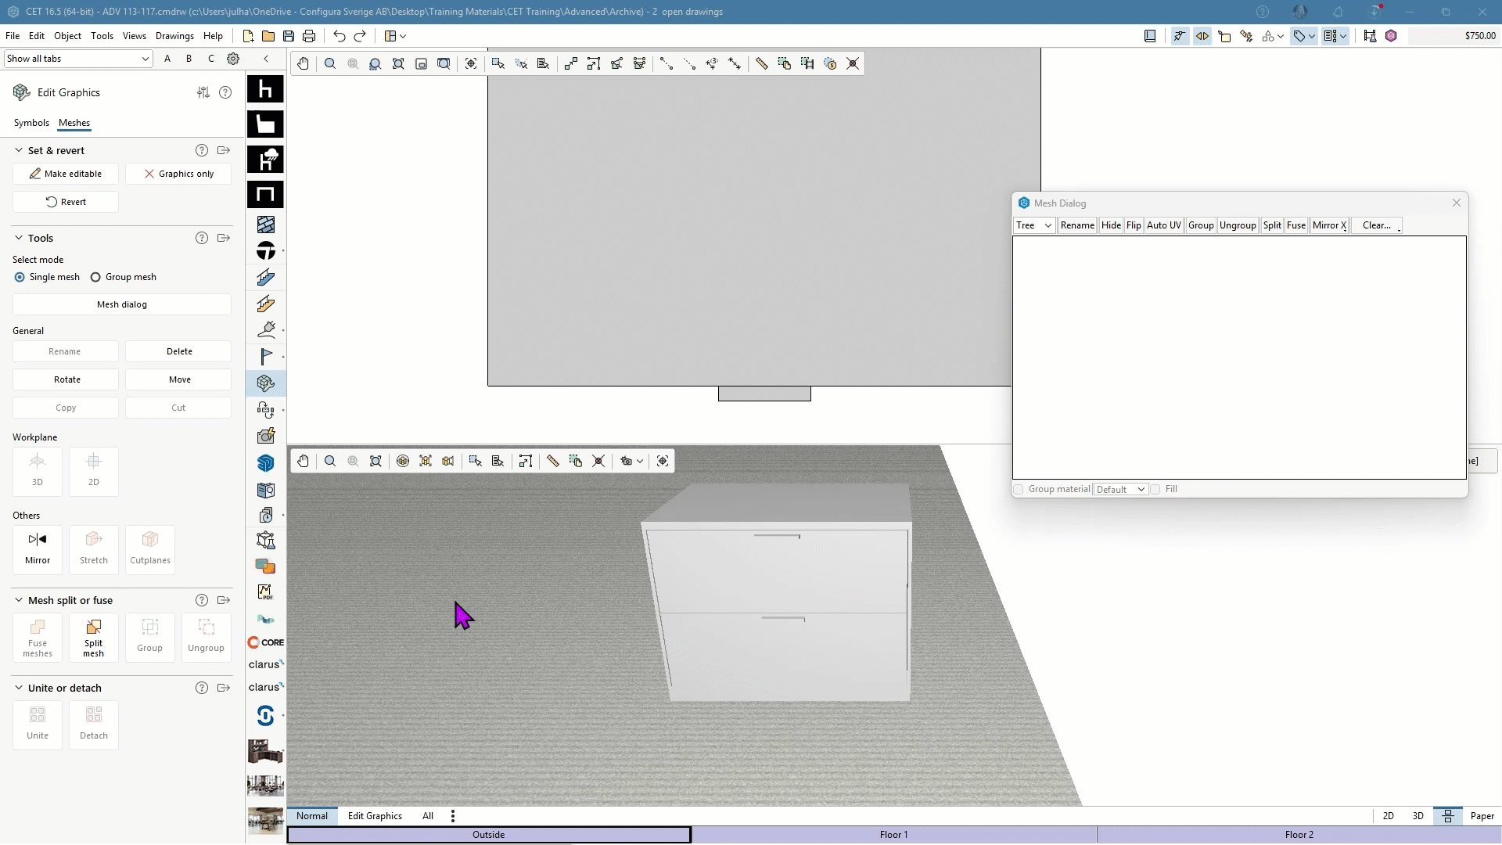Collapse the Set & revert section
Viewport: 1502px width, 845px height.
pos(19,150)
